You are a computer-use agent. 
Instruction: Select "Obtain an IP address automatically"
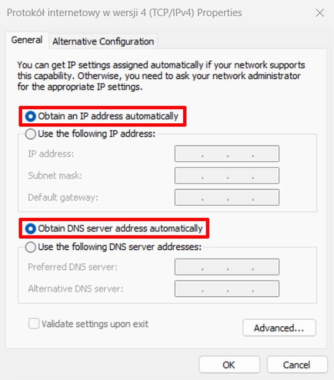click(31, 116)
